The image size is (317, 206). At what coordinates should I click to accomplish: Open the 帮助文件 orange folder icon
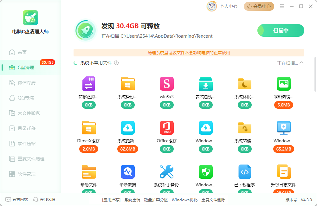click(88, 172)
